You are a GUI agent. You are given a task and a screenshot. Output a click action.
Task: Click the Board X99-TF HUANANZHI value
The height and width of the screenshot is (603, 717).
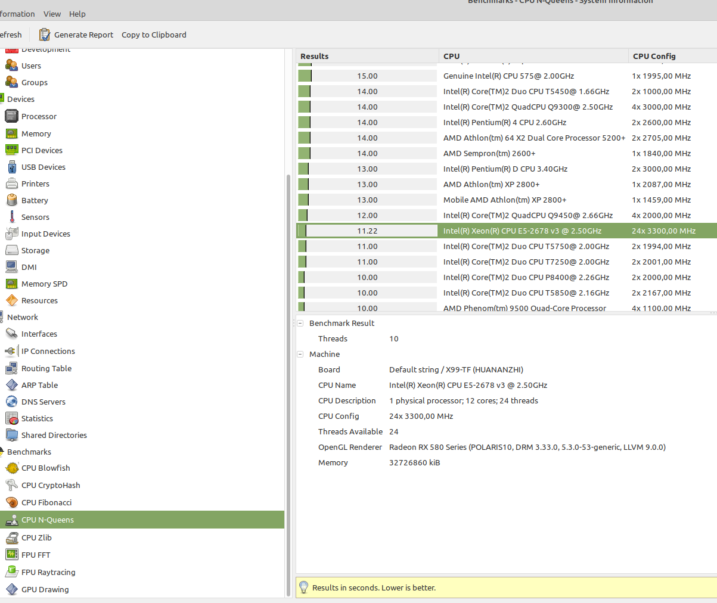456,369
